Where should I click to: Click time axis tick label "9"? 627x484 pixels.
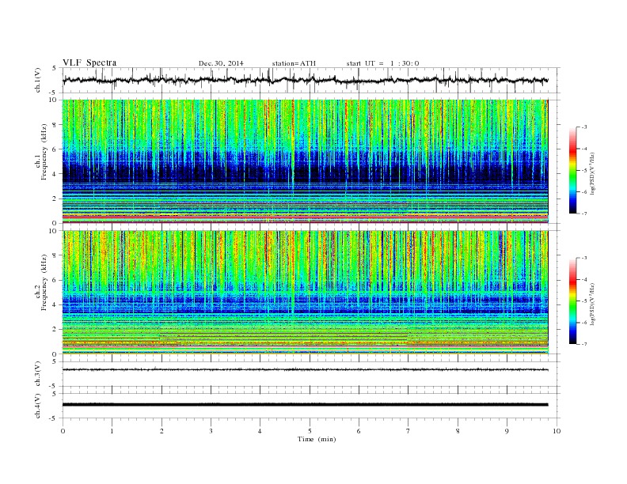(507, 431)
